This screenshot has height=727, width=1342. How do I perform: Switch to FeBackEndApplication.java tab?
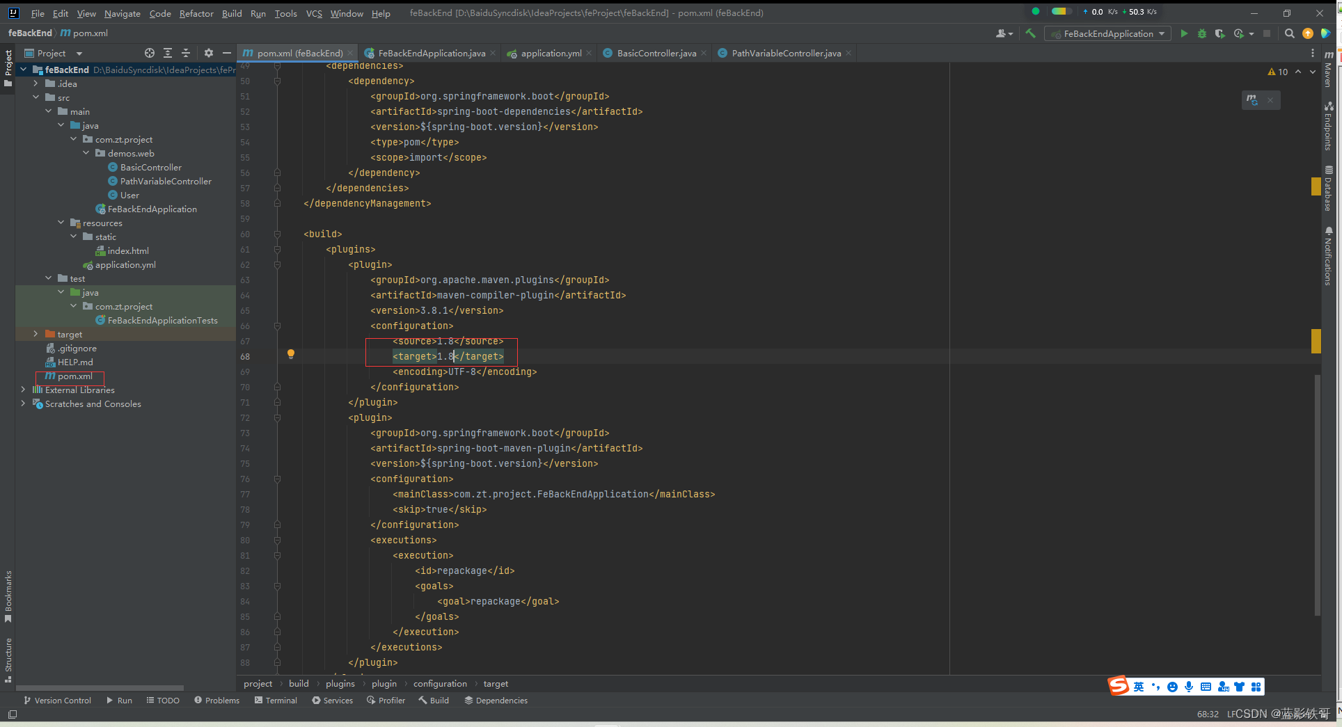431,53
